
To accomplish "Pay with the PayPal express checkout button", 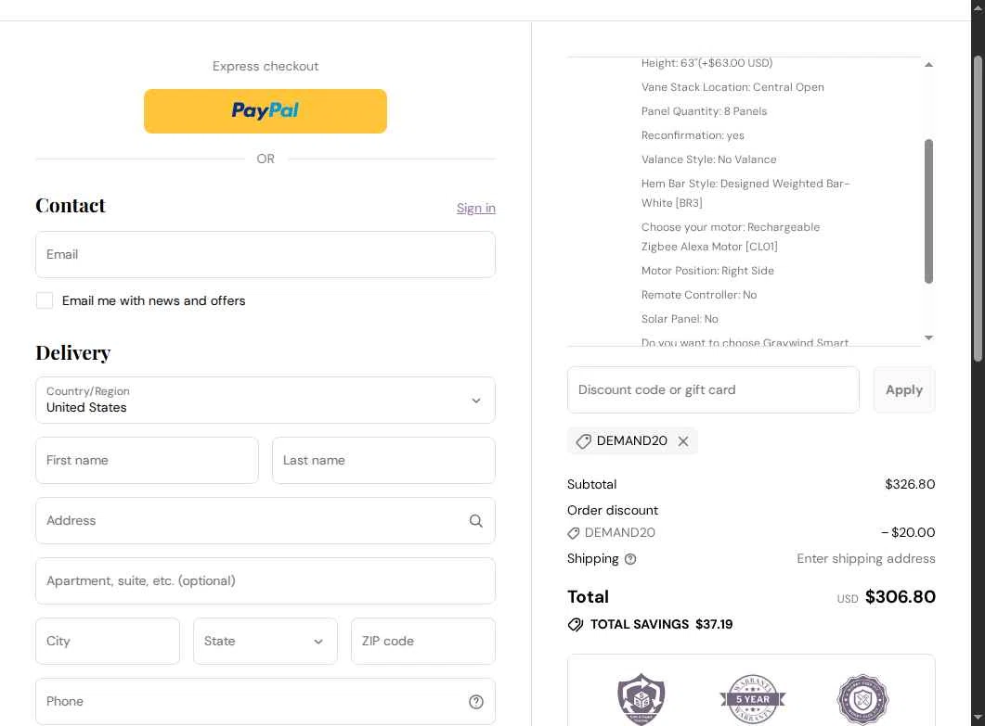I will 266,111.
